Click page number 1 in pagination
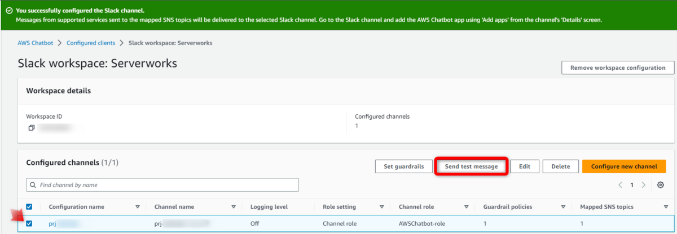 [632, 184]
